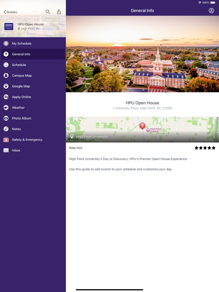Click the Weather cloud icon

(6, 108)
